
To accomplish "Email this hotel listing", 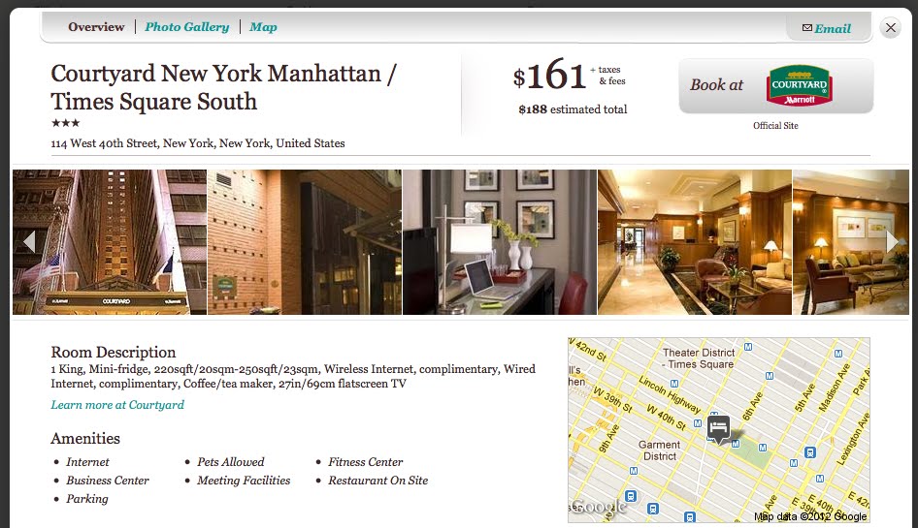I will [827, 28].
